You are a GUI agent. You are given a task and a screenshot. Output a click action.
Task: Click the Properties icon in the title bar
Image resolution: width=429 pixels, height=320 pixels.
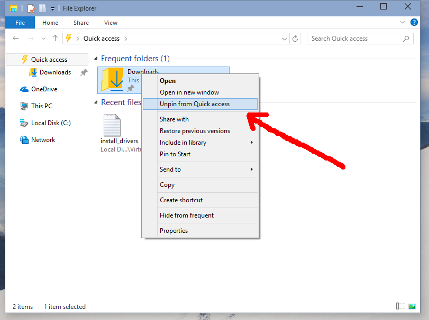point(31,8)
